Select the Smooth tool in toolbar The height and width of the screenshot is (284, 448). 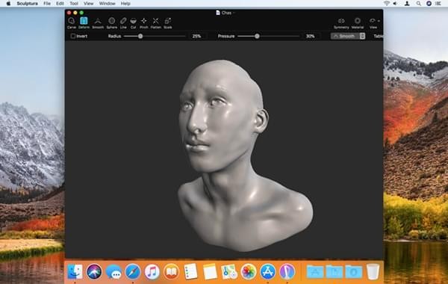click(98, 23)
